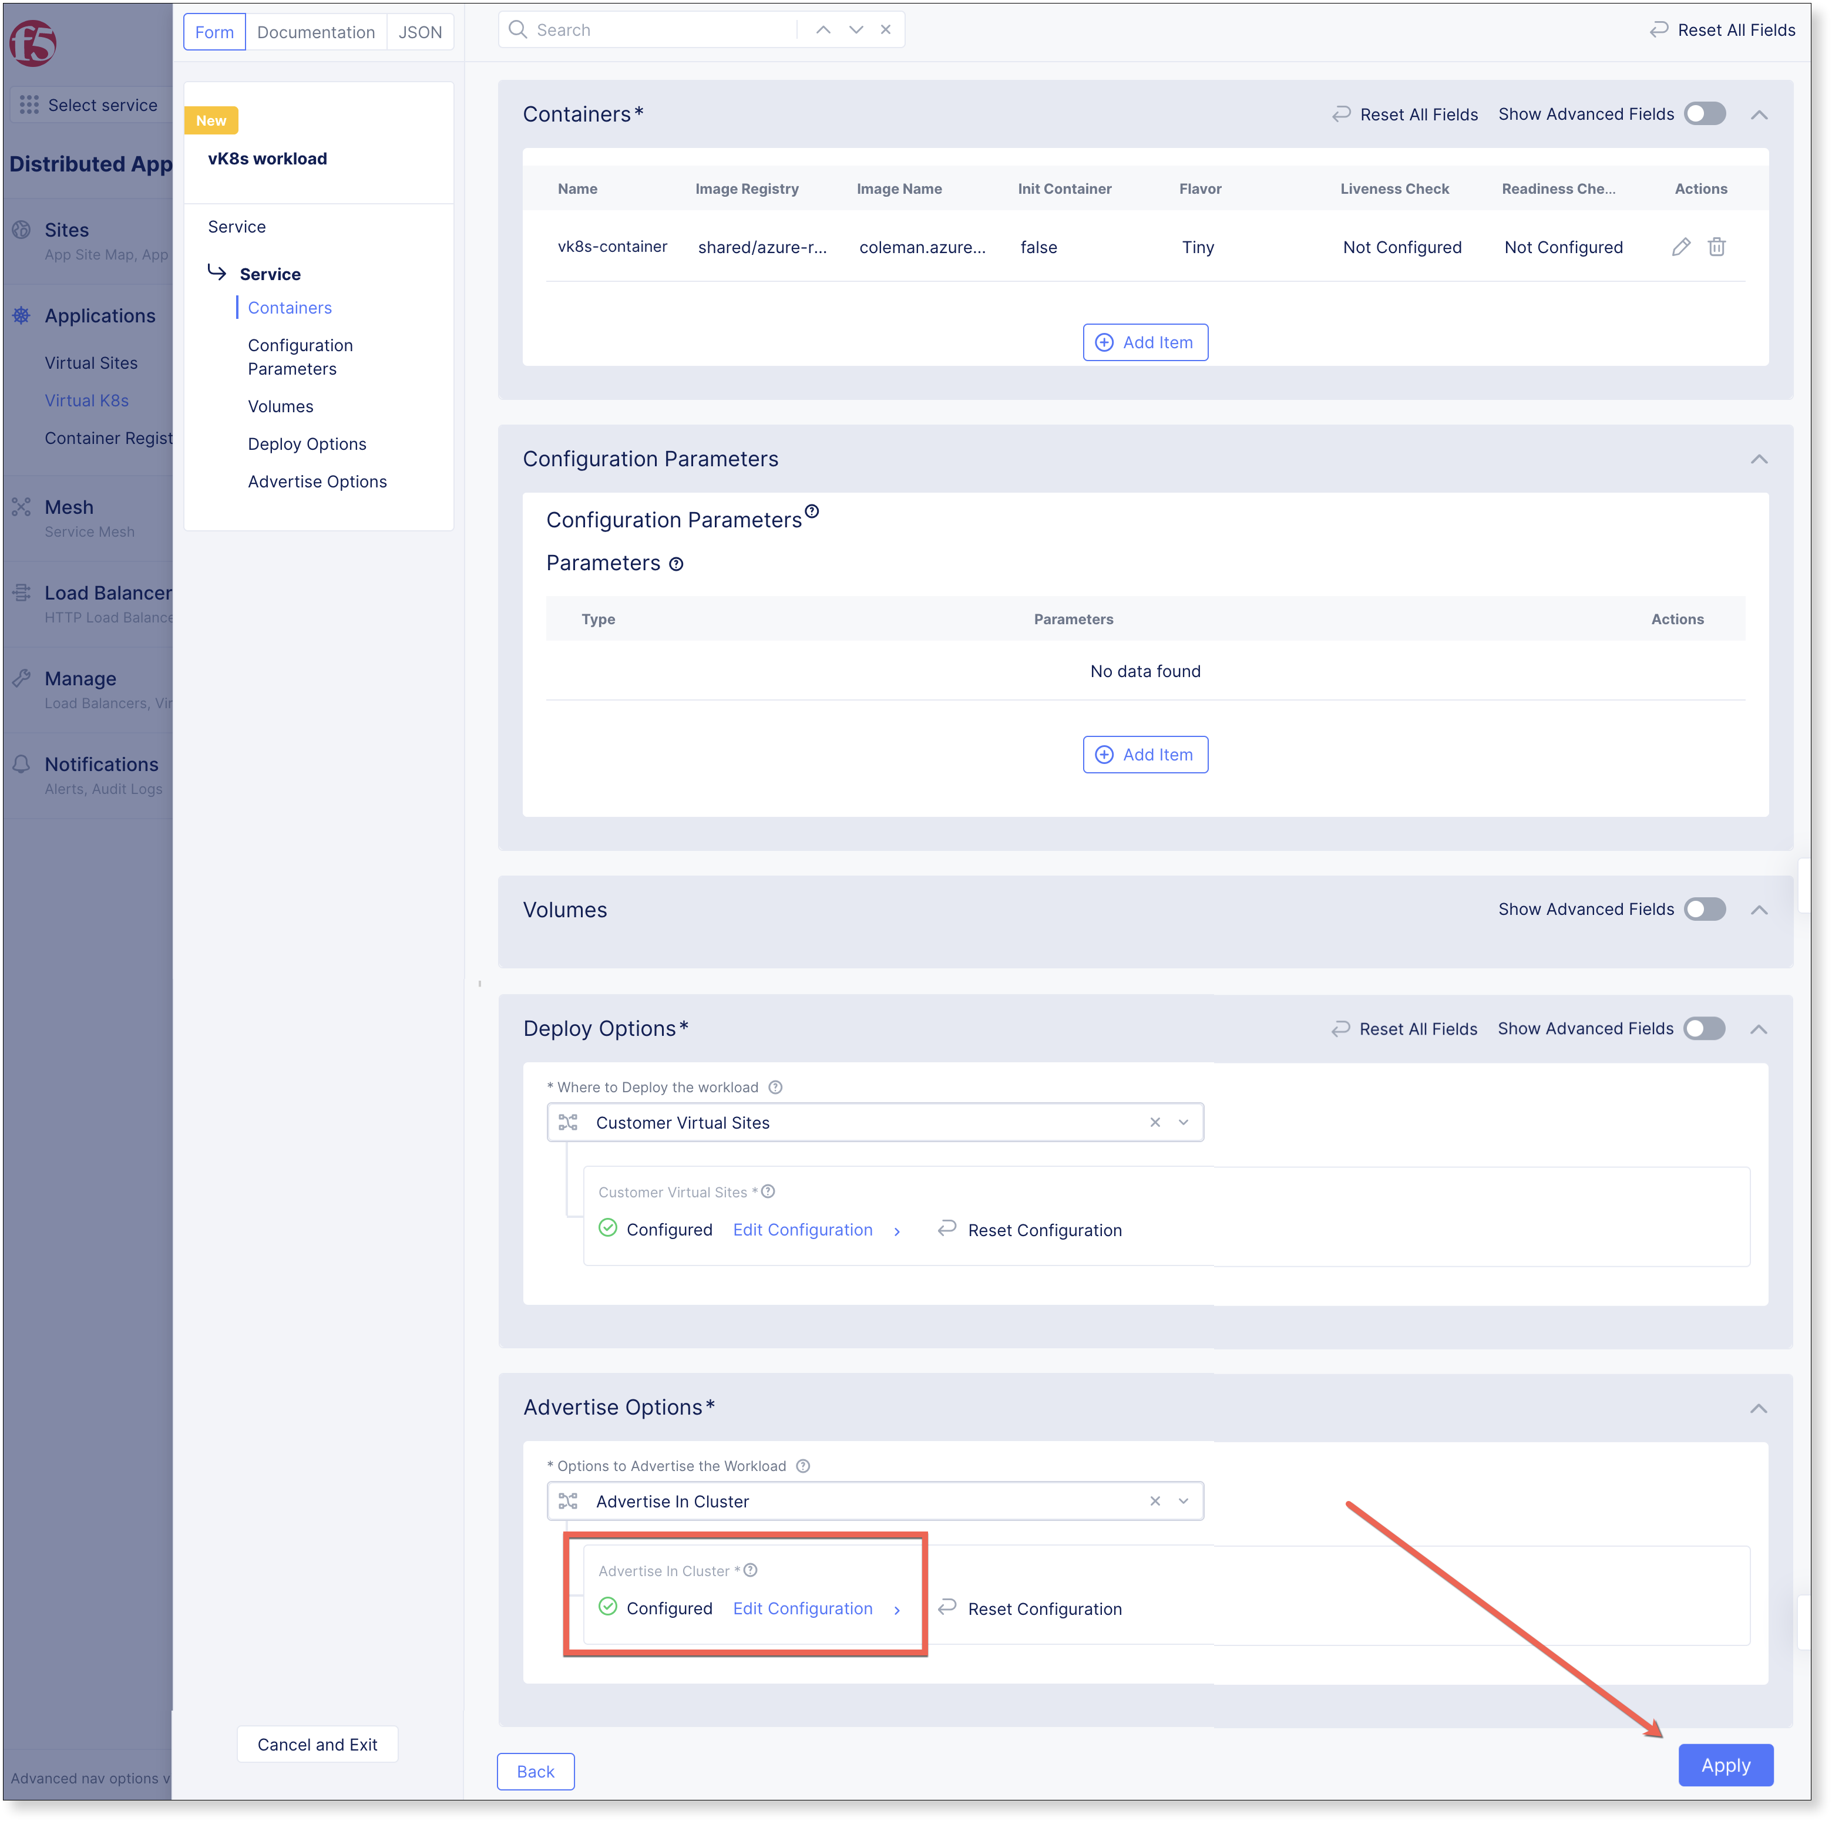The width and height of the screenshot is (1832, 1821).
Task: Collapse the Containers section
Action: (1759, 115)
